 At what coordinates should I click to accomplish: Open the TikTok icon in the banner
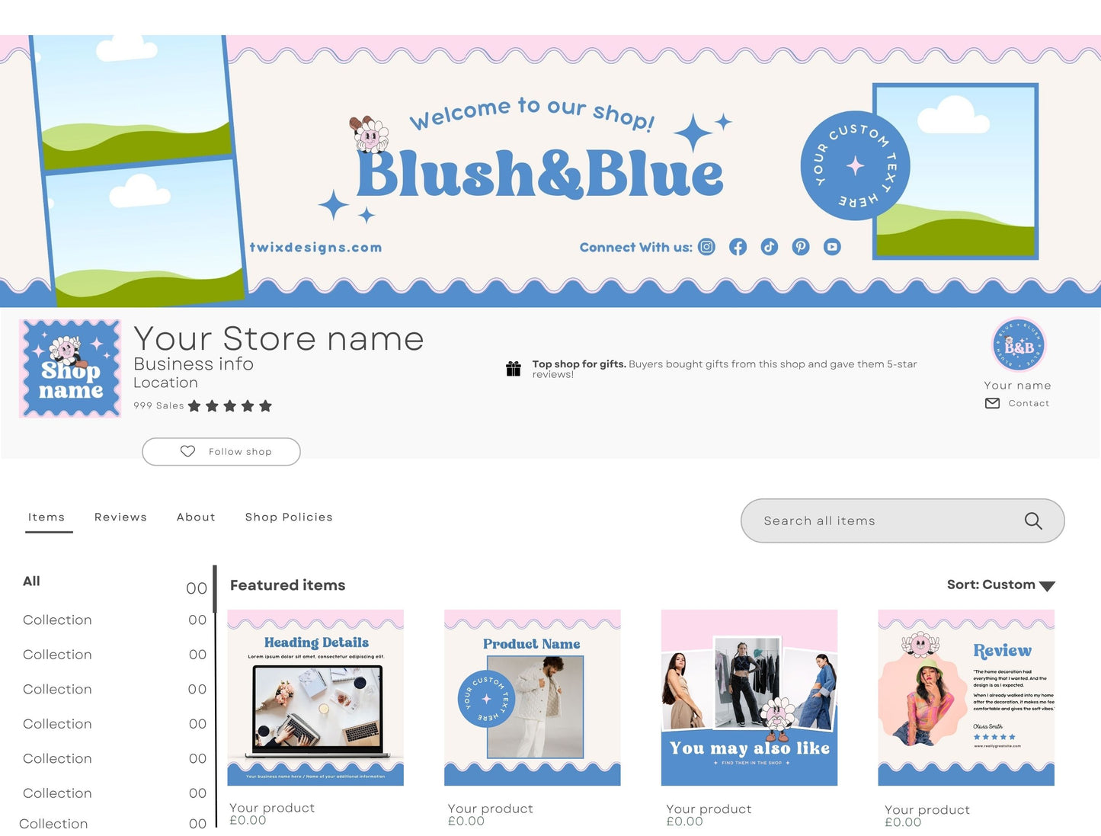(769, 247)
